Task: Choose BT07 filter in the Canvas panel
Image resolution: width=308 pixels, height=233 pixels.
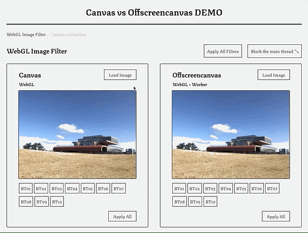Action: (118, 189)
